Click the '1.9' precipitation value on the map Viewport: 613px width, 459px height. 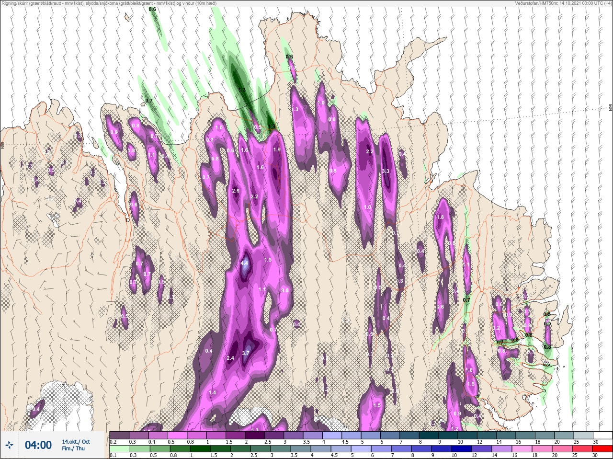[x=277, y=149]
